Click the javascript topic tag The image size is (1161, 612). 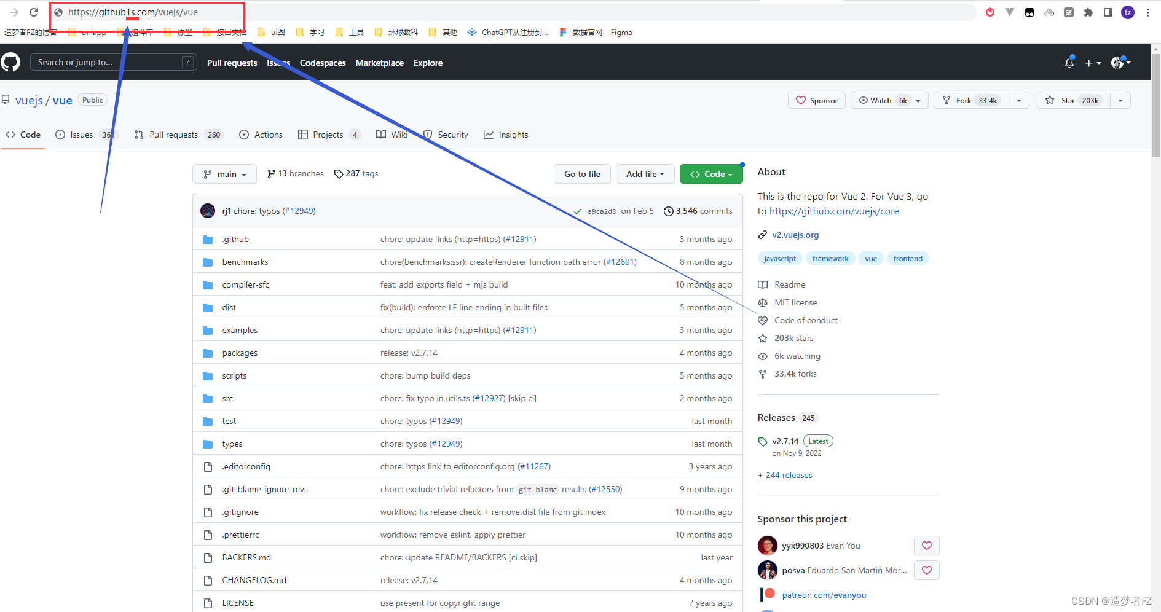click(780, 259)
